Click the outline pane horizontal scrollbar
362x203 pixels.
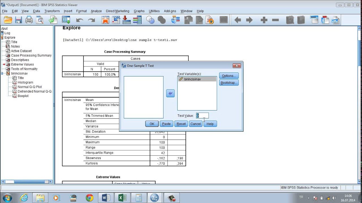pyautogui.click(x=27, y=182)
